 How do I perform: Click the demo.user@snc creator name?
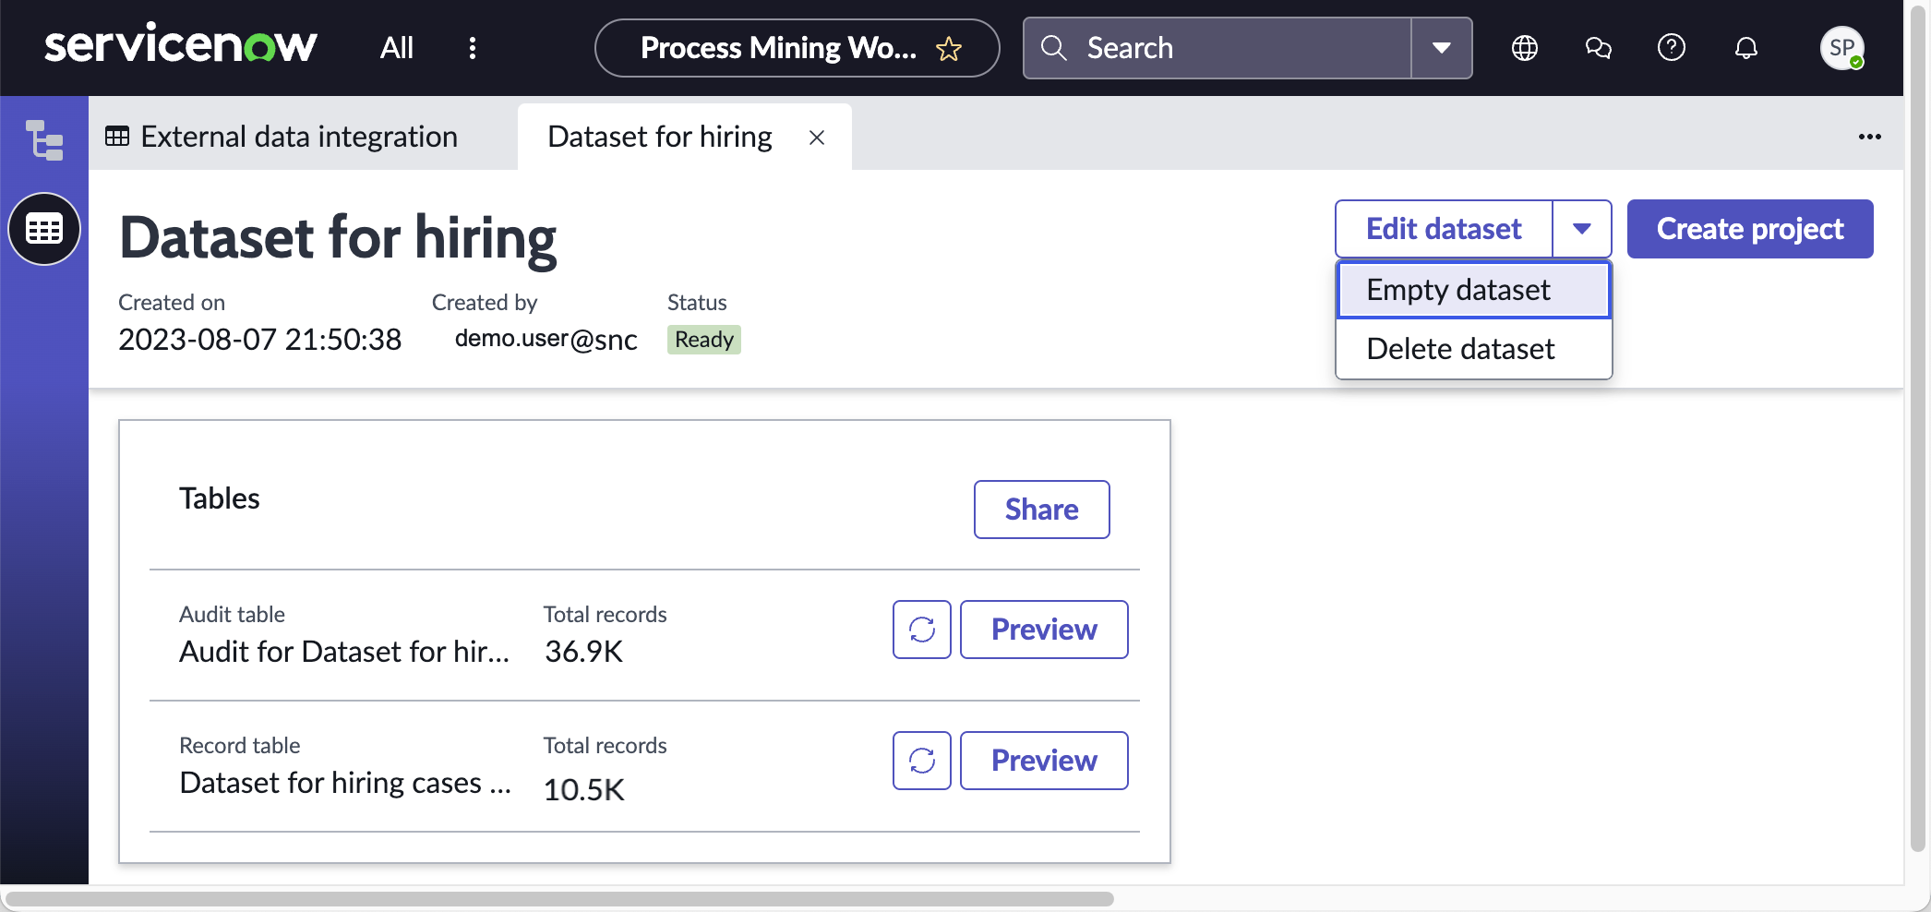546,340
